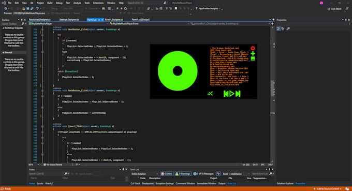Click the Restart debugging icon

tap(125, 8)
